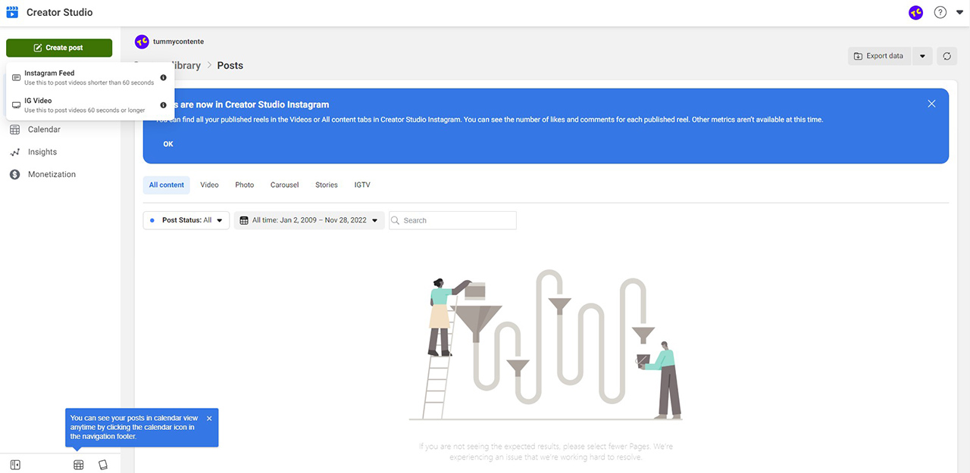Open the profile avatar in the top bar
Viewport: 970px width, 473px height.
click(x=915, y=12)
